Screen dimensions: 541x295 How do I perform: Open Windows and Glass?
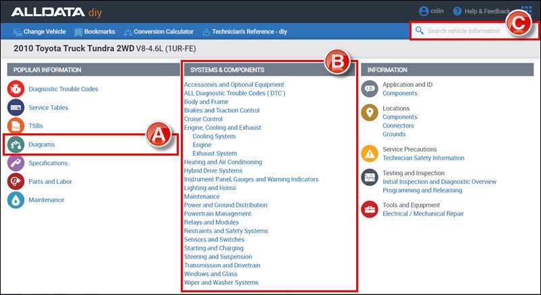click(x=210, y=274)
